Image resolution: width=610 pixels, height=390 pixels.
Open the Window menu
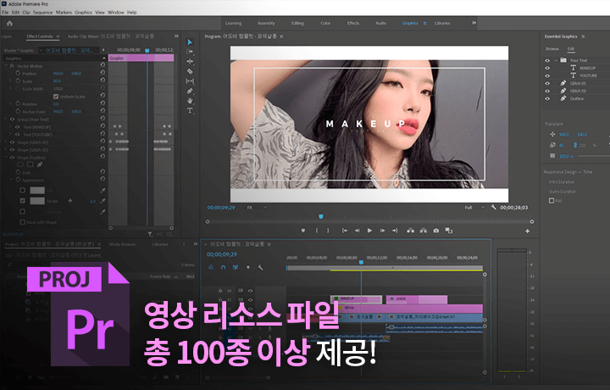[x=116, y=13]
